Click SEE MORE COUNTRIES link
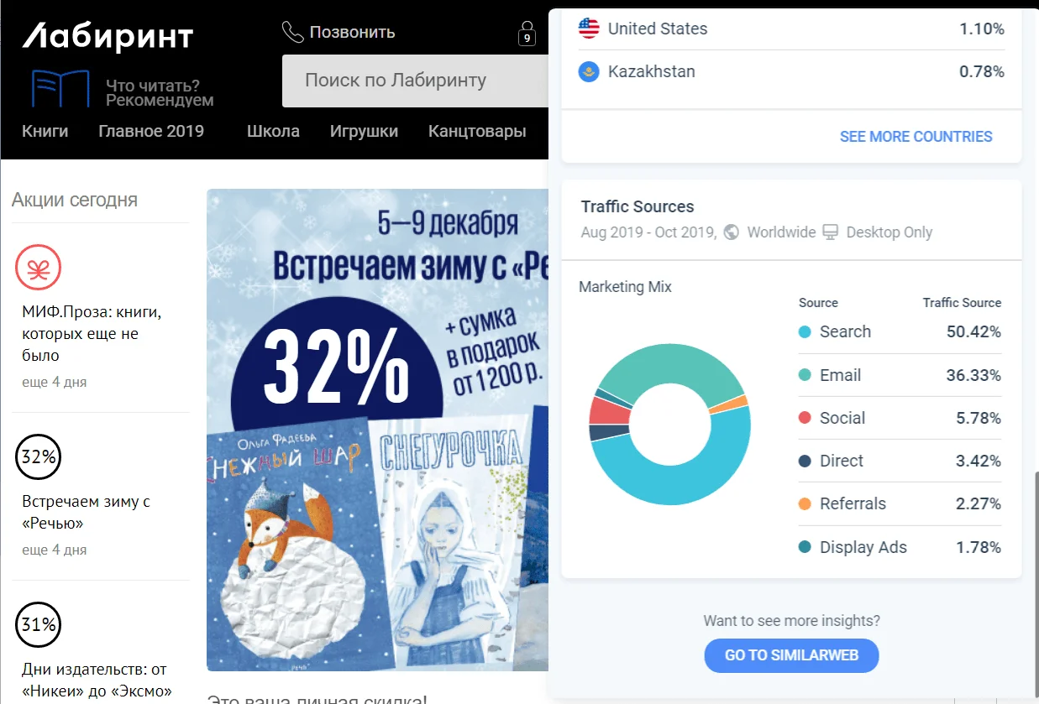Image resolution: width=1039 pixels, height=704 pixels. click(x=916, y=137)
